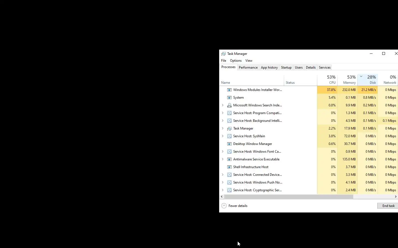Screen dimensions: 398x248
Task: Expand Service Host: Connected Devices group
Action: coord(223,175)
